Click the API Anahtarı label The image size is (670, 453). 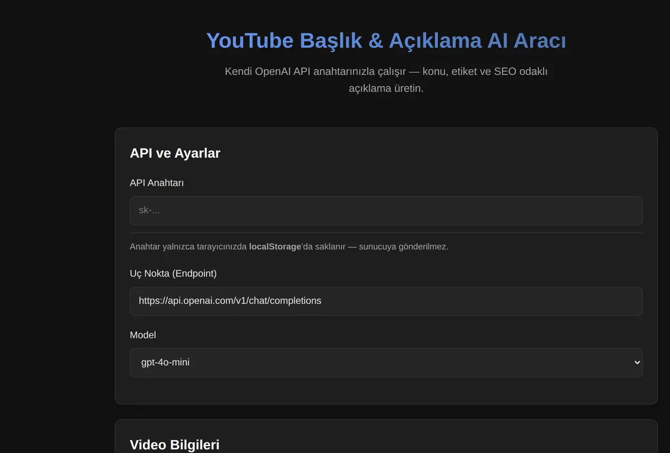[x=157, y=183]
